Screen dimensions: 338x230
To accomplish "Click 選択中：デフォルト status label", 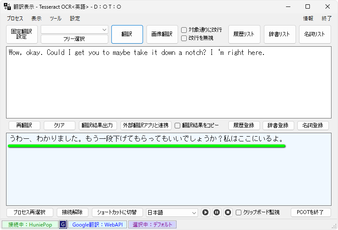I will 153,225.
